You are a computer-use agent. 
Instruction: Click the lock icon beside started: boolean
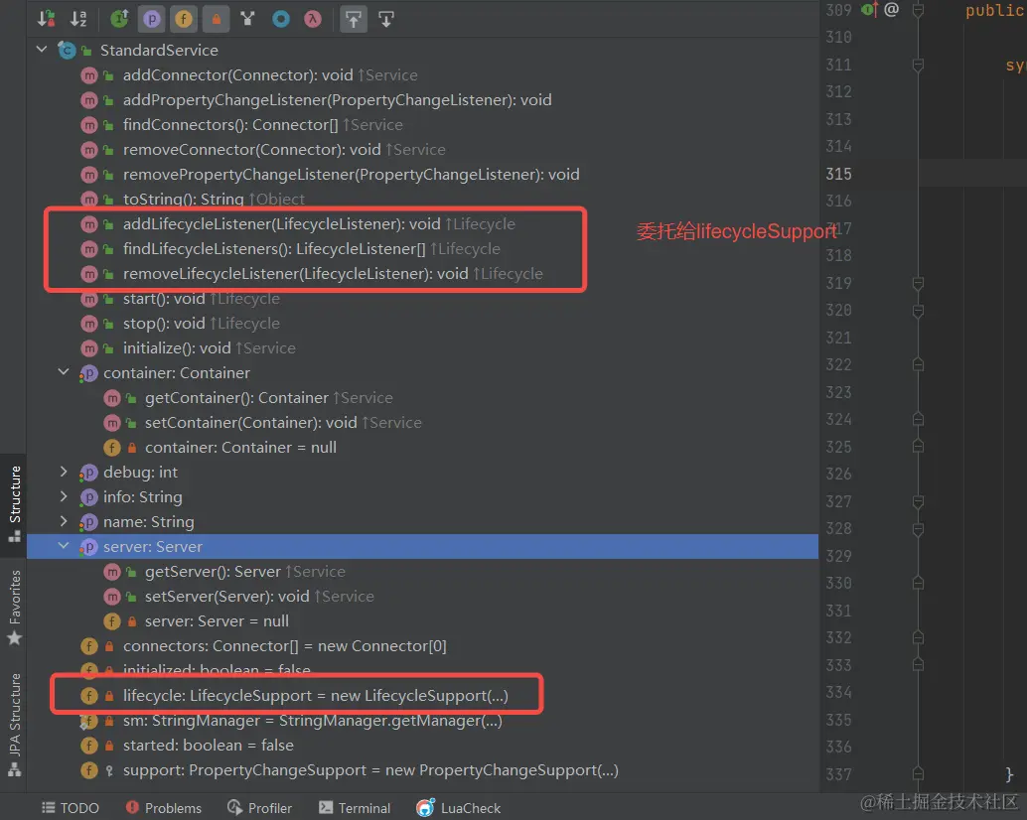109,746
